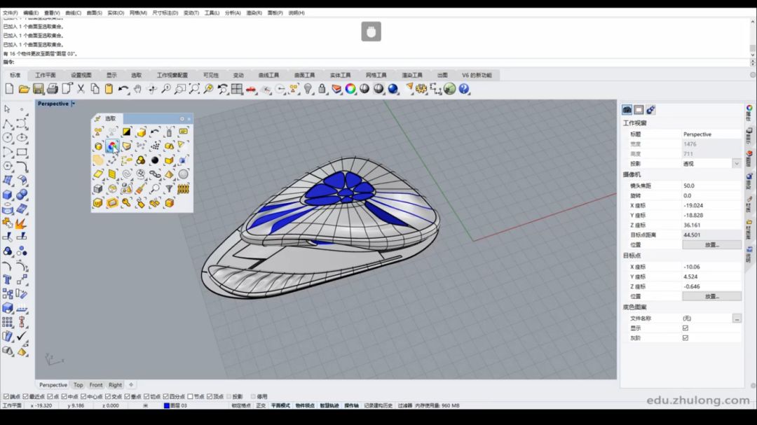Select the blue Box solid tool
The image size is (757, 425).
click(x=8, y=195)
